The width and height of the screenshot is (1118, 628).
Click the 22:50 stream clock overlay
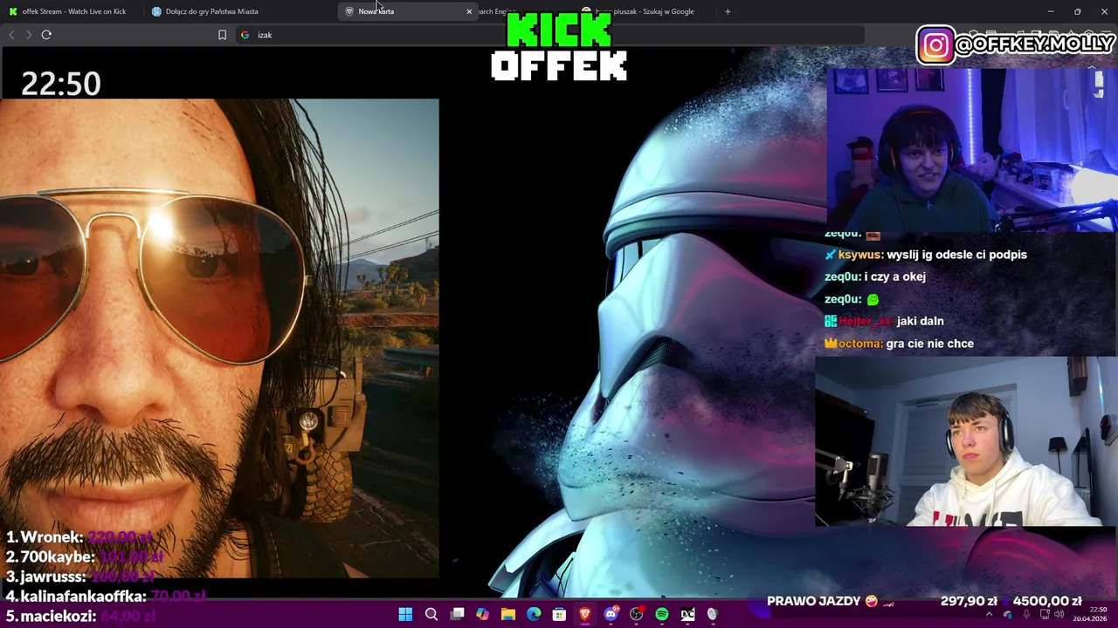61,84
